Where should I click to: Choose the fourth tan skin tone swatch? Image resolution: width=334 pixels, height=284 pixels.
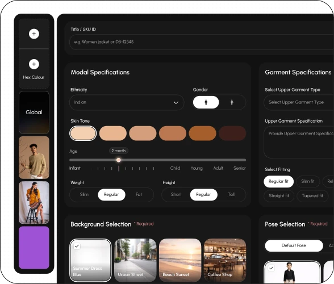tap(173, 133)
